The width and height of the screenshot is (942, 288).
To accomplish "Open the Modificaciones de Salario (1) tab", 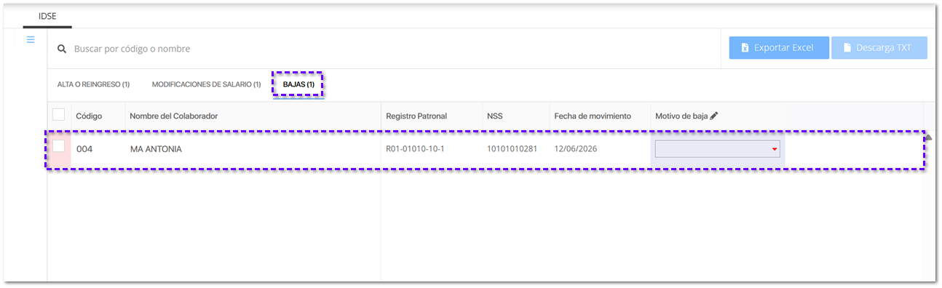I will point(206,84).
